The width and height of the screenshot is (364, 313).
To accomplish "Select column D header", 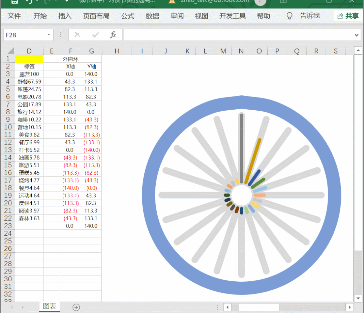I will pyautogui.click(x=29, y=51).
